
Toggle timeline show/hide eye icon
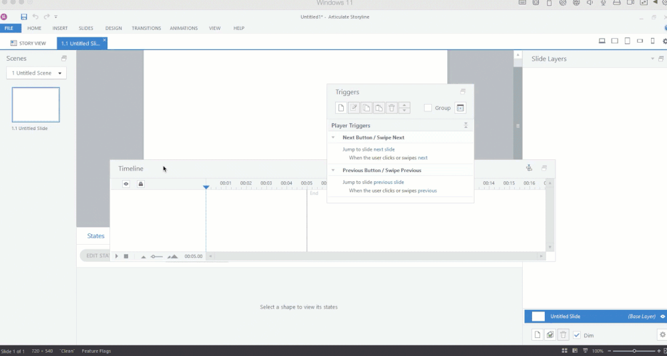point(126,184)
